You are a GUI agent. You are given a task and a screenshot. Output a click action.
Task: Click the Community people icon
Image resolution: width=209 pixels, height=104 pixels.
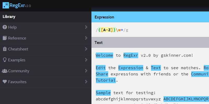(5, 71)
